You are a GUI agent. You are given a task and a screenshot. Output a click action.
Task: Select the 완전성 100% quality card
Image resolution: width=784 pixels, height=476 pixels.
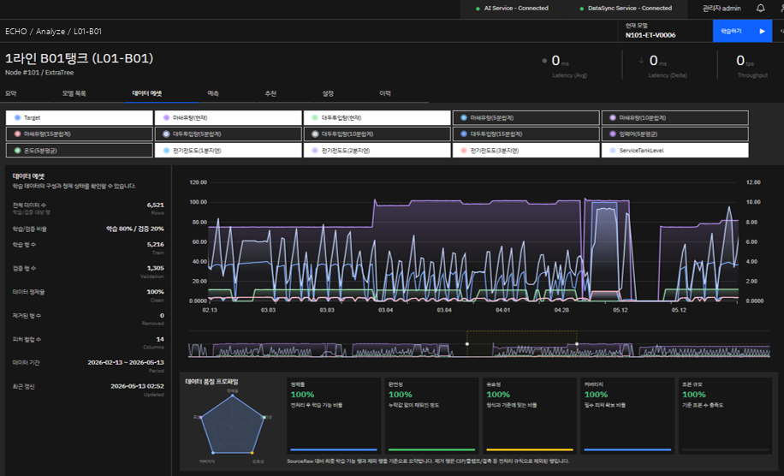[431, 415]
